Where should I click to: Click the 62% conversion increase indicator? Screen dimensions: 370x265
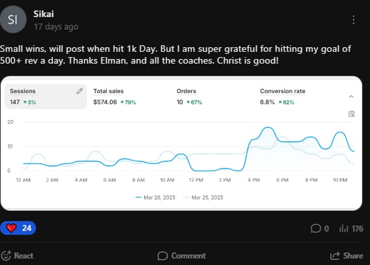[x=286, y=102]
